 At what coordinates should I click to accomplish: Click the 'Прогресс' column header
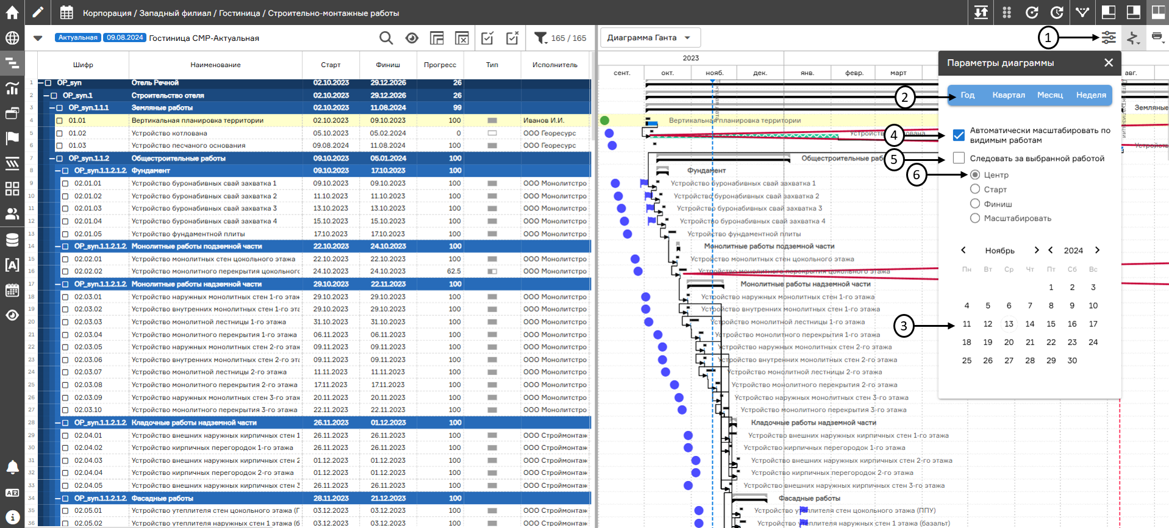click(440, 65)
